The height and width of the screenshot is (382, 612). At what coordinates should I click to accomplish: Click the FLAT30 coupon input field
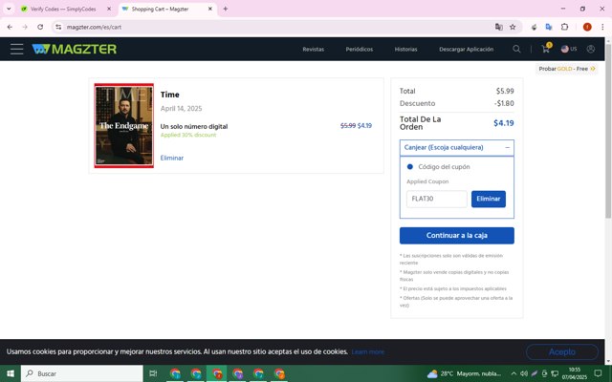point(436,199)
